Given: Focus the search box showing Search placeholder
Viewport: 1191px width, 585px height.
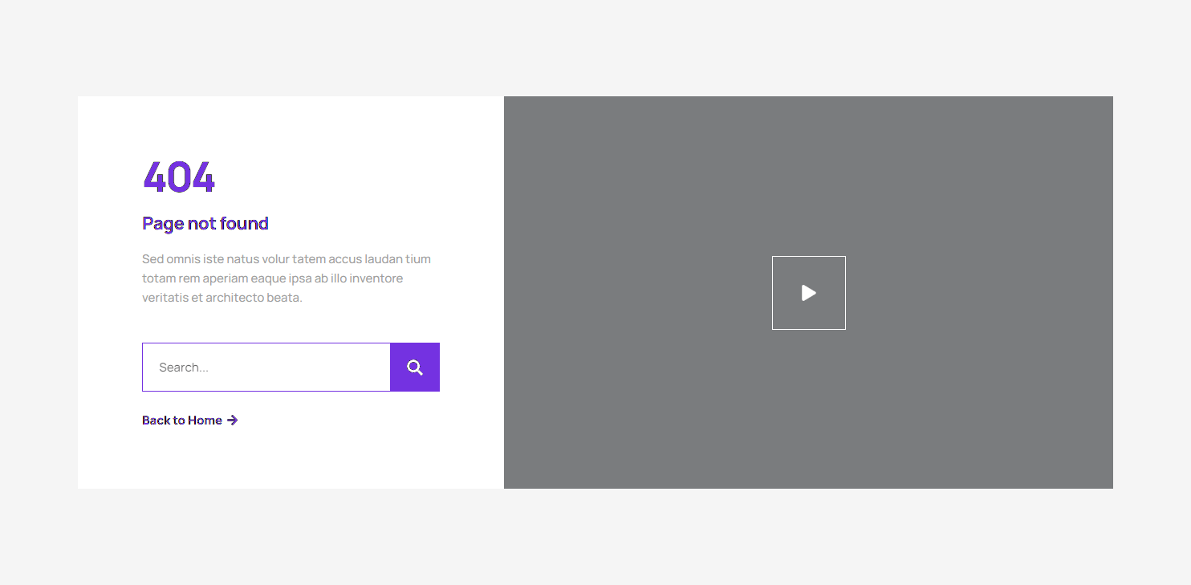Looking at the screenshot, I should coord(265,367).
